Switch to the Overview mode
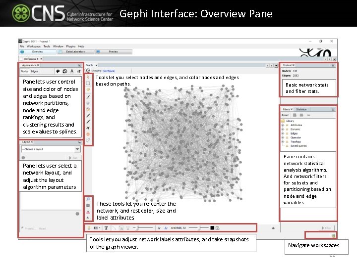This screenshot has height=267, width=357. click(38, 52)
